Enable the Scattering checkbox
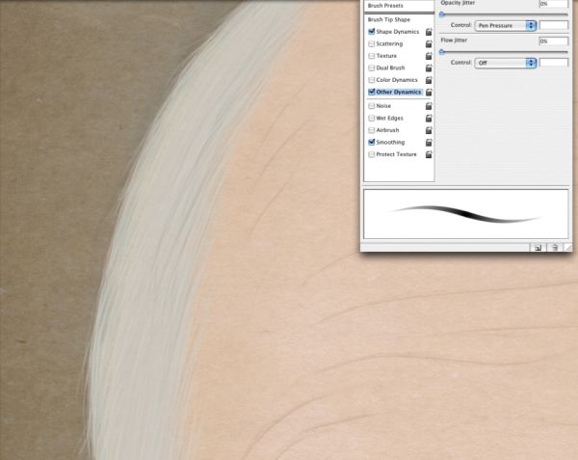 (x=371, y=44)
